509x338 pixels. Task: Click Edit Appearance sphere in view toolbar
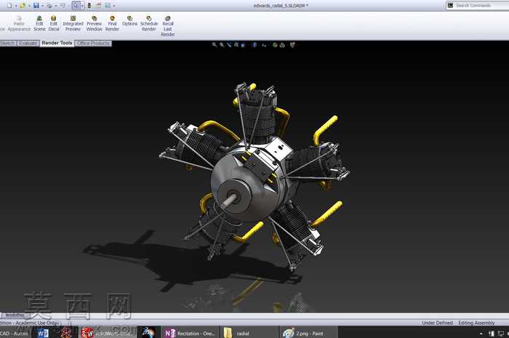(275, 45)
